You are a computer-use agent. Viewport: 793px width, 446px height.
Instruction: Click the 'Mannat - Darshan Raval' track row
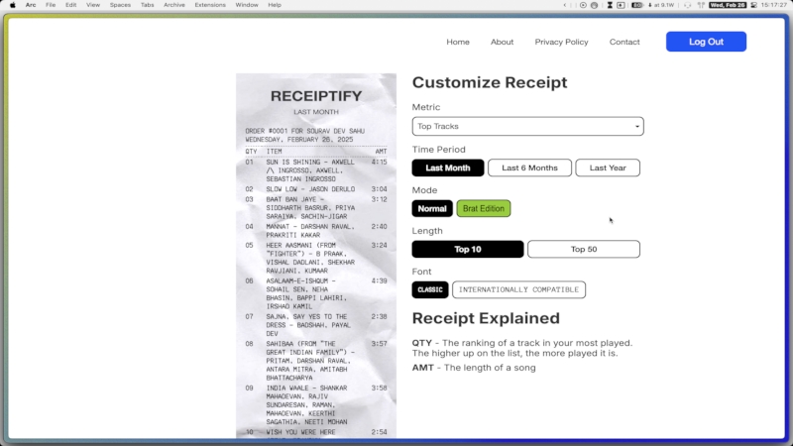[x=316, y=231]
